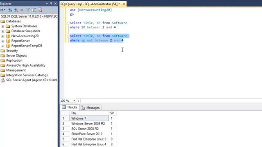This screenshot has height=147, width=262.
Task: Click the Disconnect server icon
Action: tap(16, 10)
